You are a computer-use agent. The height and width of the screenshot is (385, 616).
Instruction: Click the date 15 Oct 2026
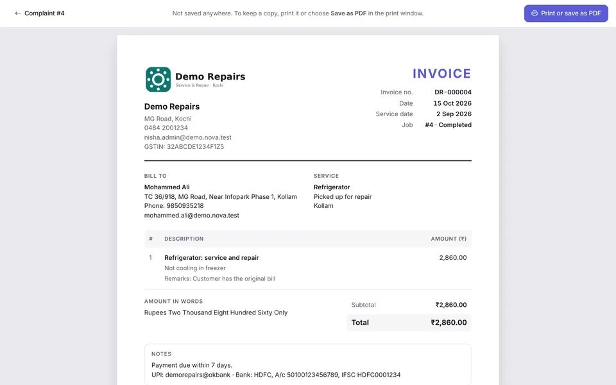(x=452, y=103)
